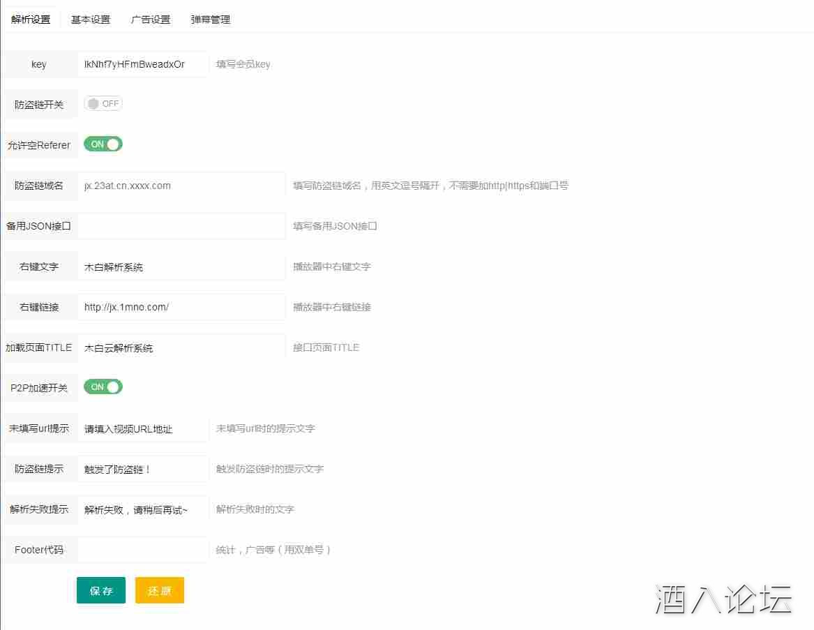Click the 备用JSON接口 input box
Viewport: 814px width, 630px height.
click(x=181, y=226)
